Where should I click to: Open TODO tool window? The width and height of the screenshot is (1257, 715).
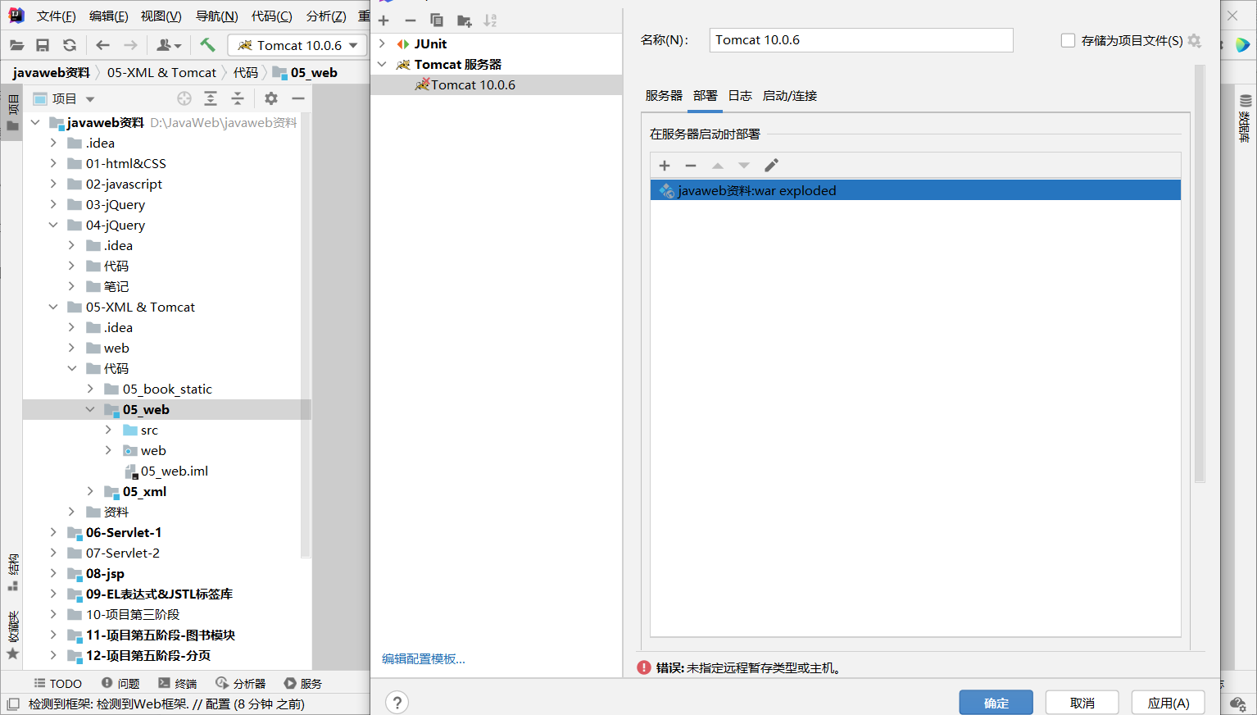[x=57, y=683]
